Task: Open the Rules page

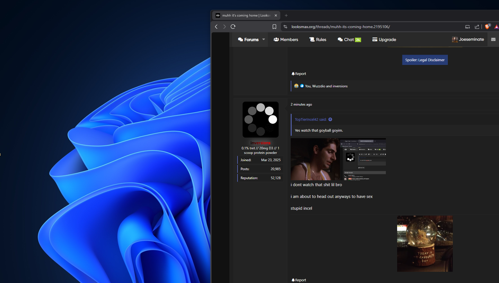Action: coord(318,40)
